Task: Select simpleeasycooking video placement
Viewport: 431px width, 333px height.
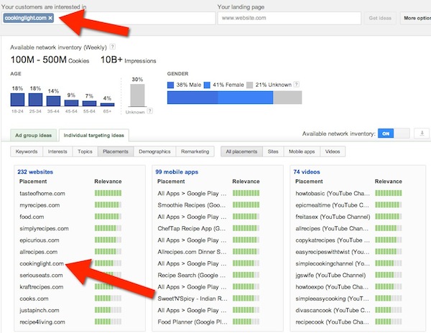Action: click(x=333, y=299)
